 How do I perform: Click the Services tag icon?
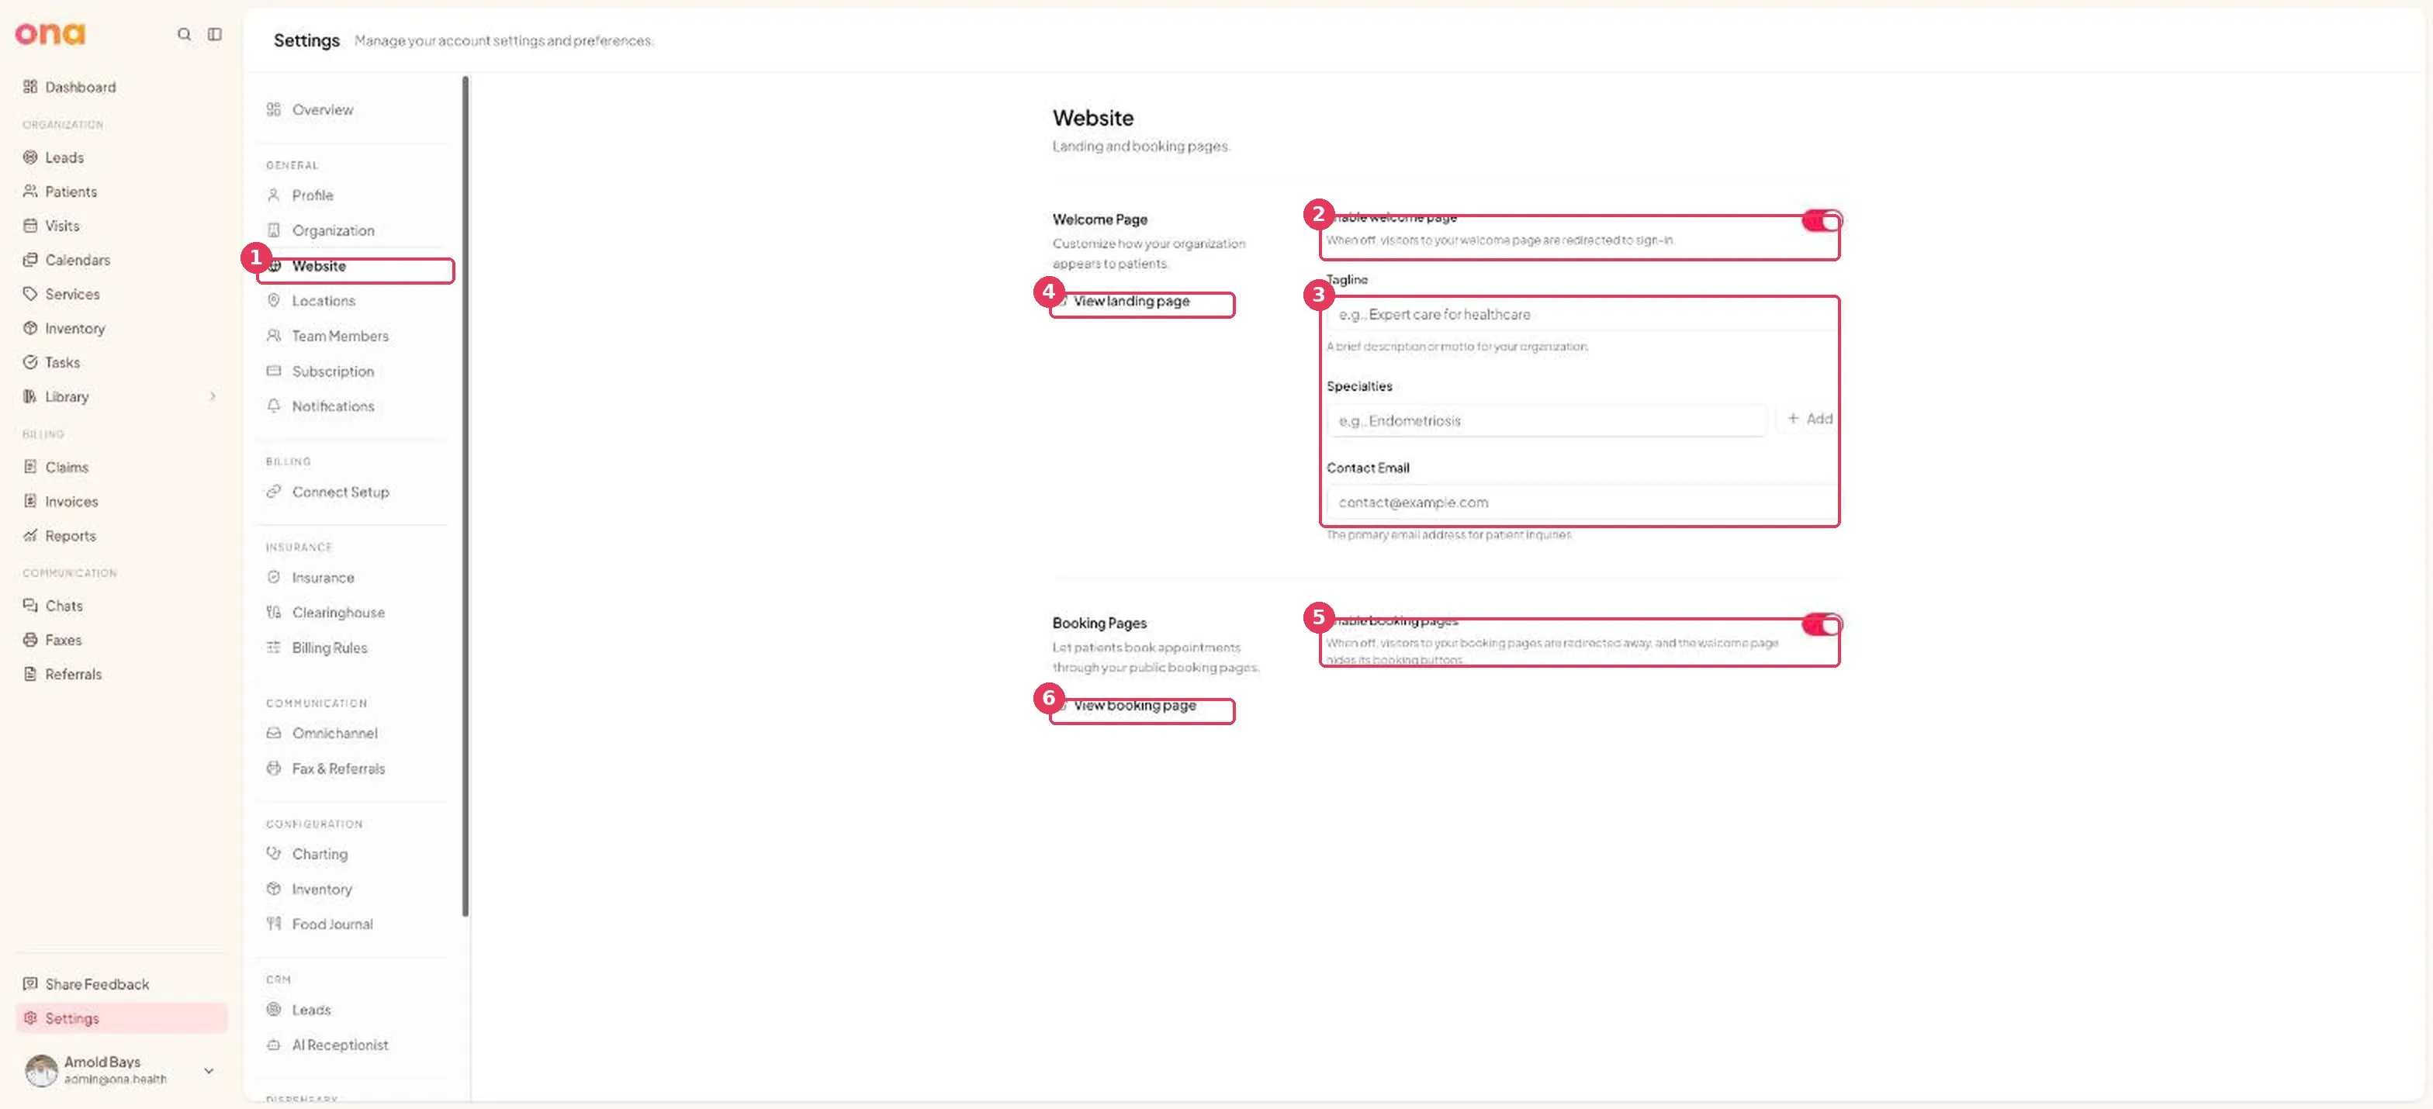[30, 293]
